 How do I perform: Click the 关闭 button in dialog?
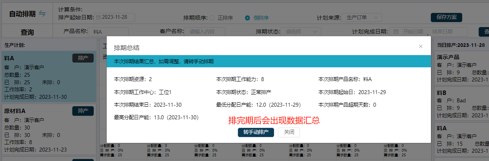289,132
